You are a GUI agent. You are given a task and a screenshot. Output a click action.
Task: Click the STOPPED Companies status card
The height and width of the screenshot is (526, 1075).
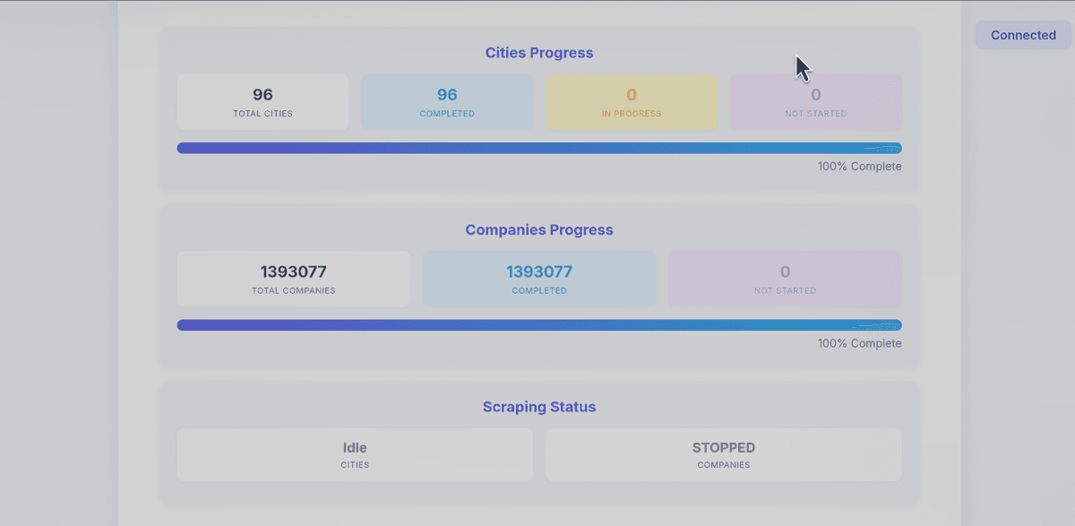(x=723, y=454)
